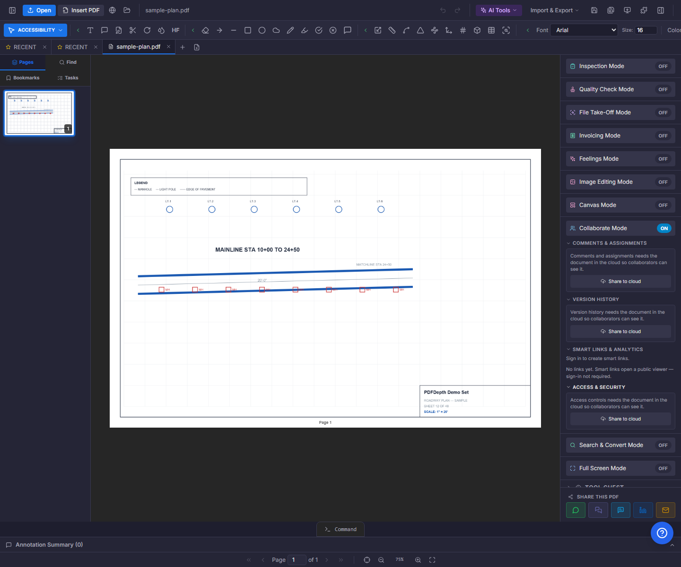Screen dimensions: 681x567
Task: Click Share to cloud under Version History
Action: pyautogui.click(x=620, y=332)
